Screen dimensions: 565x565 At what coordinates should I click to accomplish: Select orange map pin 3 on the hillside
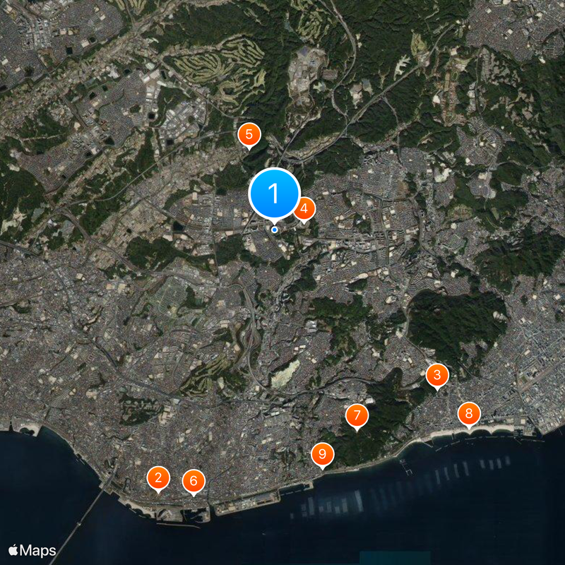[x=437, y=375]
